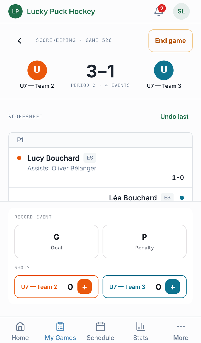Select the Léa Bouchard scoresheet entry
The image size is (201, 343).
[x=100, y=194]
